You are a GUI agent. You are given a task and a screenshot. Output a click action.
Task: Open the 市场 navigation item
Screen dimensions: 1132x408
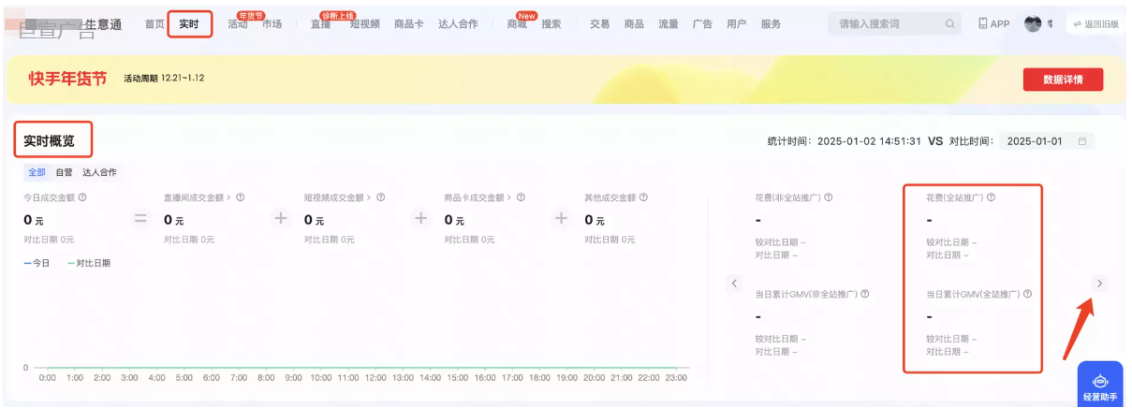pyautogui.click(x=272, y=24)
